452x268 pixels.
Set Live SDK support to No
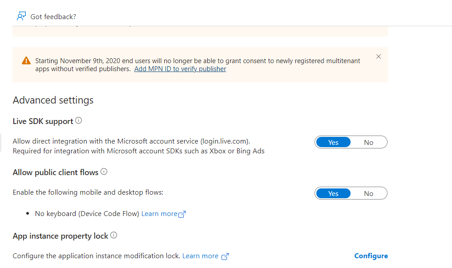point(368,142)
